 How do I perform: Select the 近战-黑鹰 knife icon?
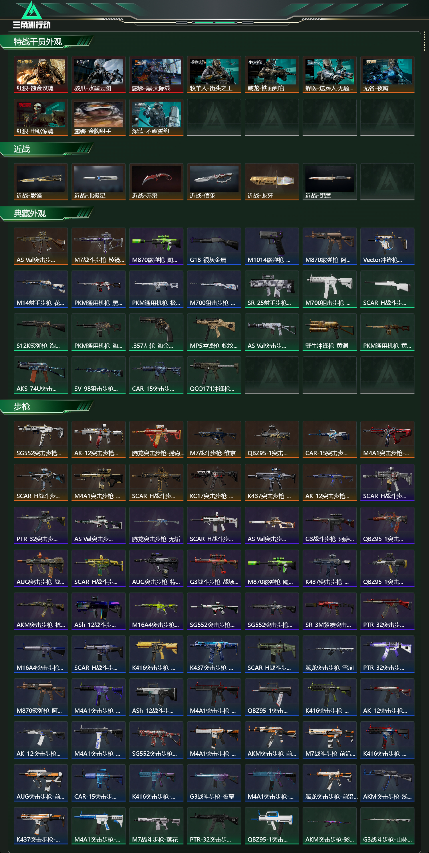tap(329, 182)
